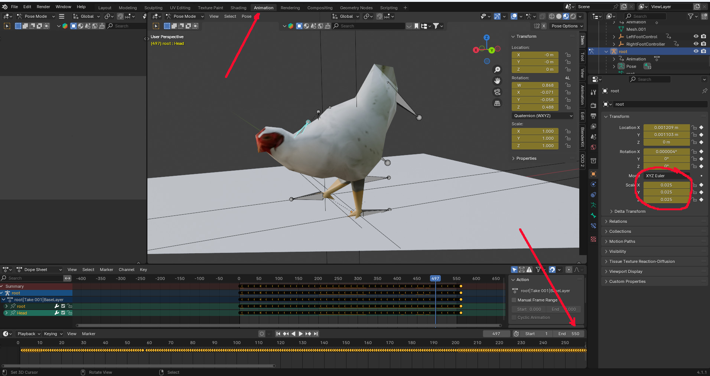Jump to the timeline end frame
The width and height of the screenshot is (710, 376).
coord(316,334)
